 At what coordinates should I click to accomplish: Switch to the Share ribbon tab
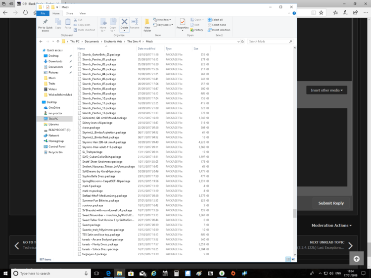point(70,13)
